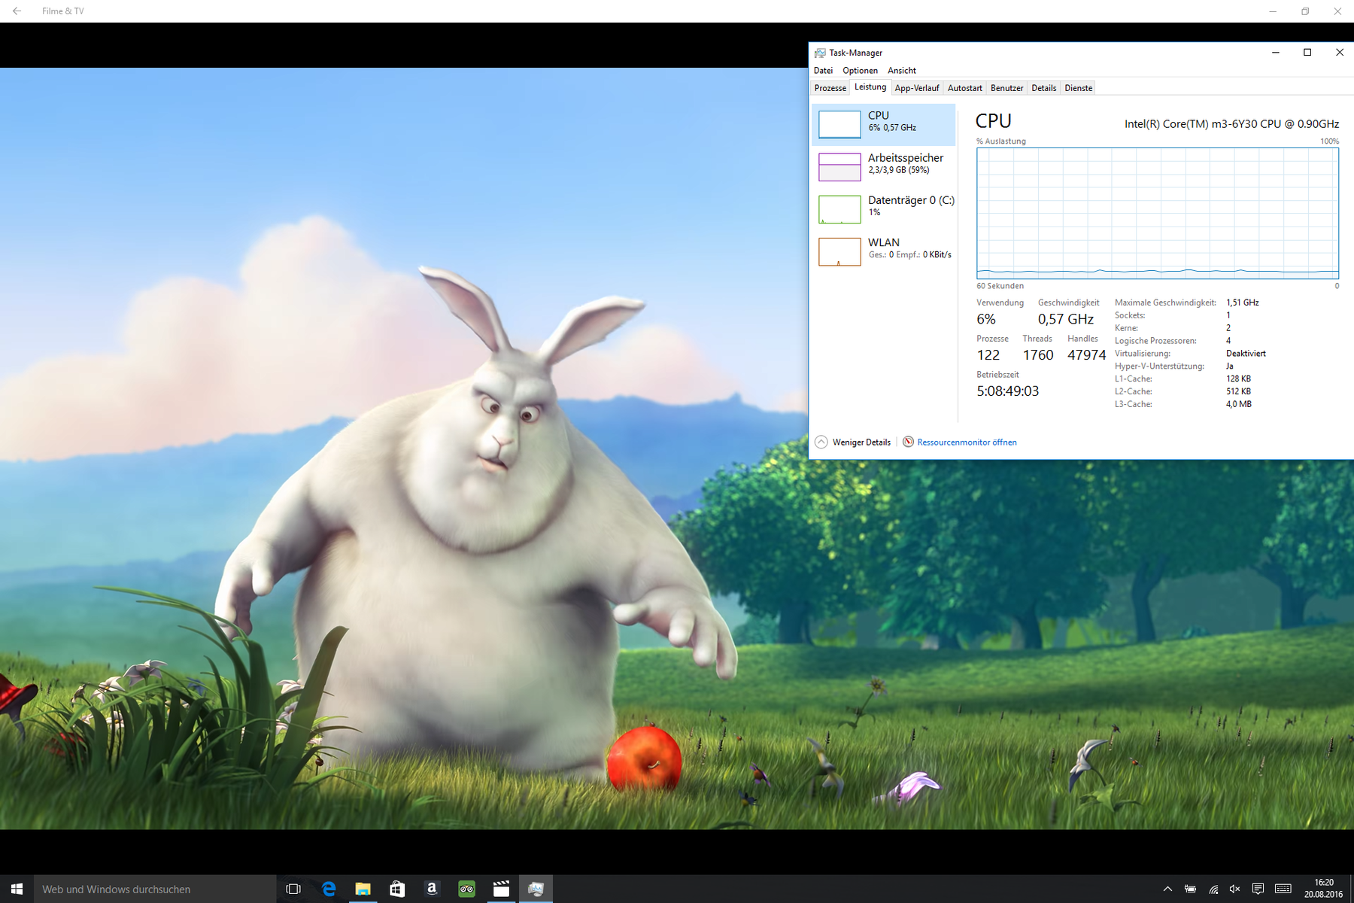This screenshot has width=1354, height=903.
Task: Click the Threads count 1760
Action: 1037,355
